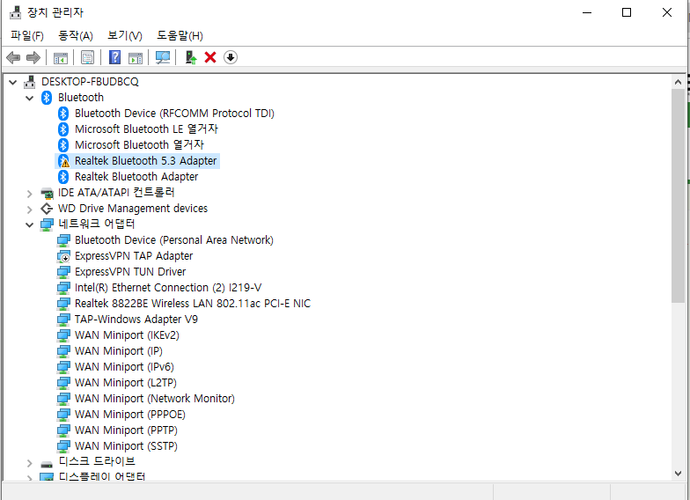The image size is (690, 500).
Task: Collapse the 네트워크 어댑터 category
Action: point(30,225)
